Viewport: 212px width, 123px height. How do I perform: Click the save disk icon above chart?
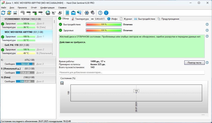click(62, 83)
